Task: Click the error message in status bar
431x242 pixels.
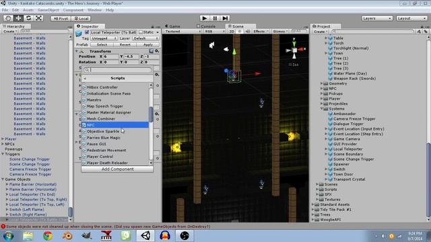Action: click(108, 227)
